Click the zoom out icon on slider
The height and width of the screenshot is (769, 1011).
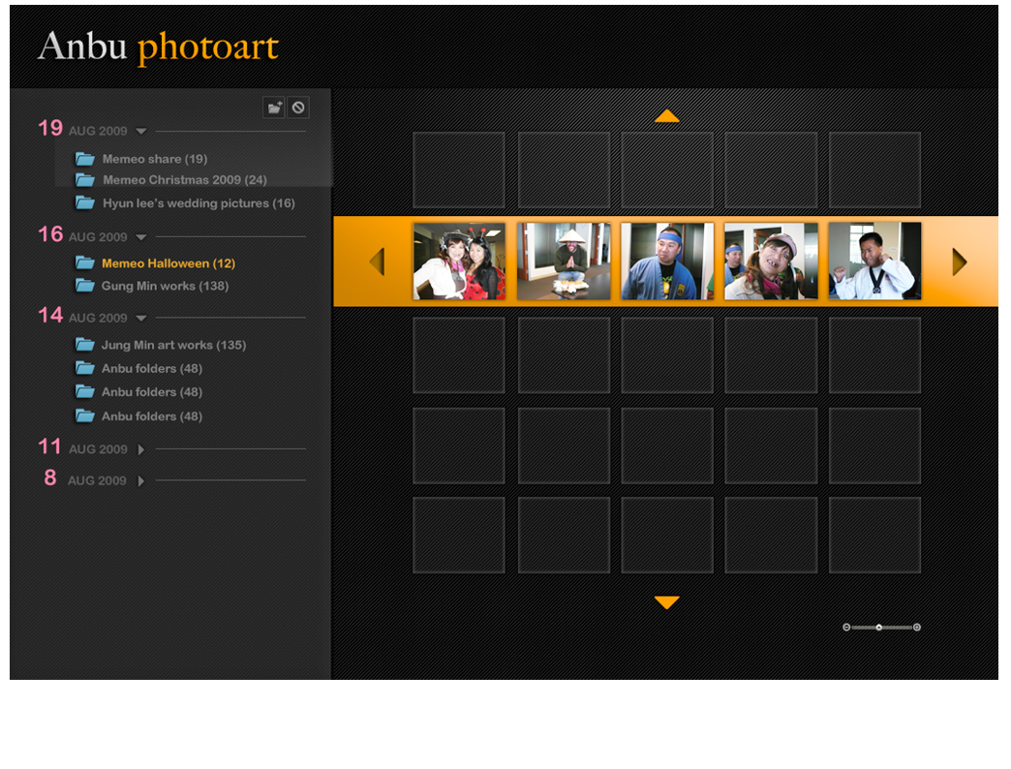tap(846, 628)
